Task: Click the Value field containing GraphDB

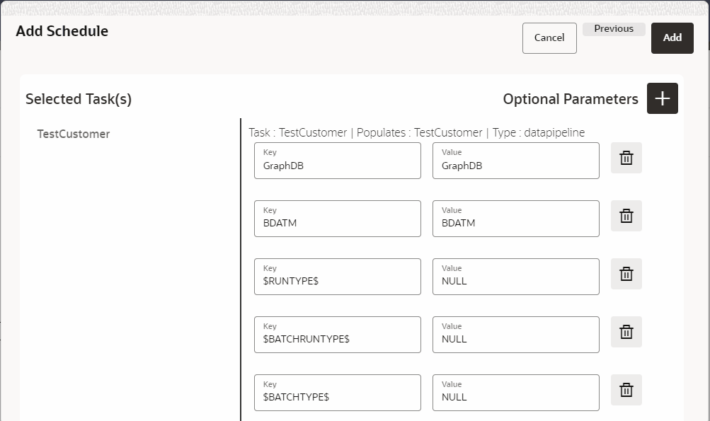Action: point(515,166)
